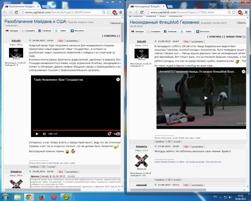Focus the left window's address bar URL
The image size is (251, 201).
58,12
